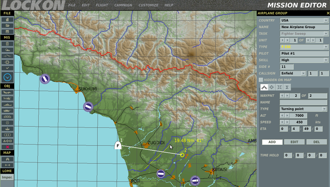Image resolution: width=330 pixels, height=187 pixels.
Task: Expand the Task dropdown Fighter Sweep
Action: [326, 33]
